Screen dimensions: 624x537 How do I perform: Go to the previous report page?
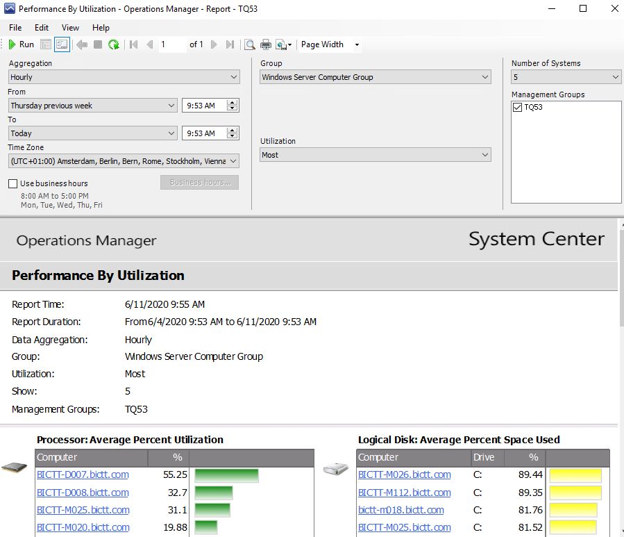150,44
